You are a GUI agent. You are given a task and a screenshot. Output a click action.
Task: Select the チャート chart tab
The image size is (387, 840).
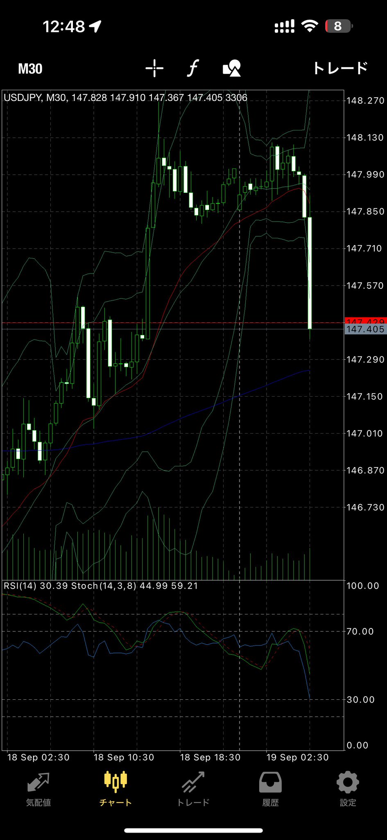coord(115,790)
